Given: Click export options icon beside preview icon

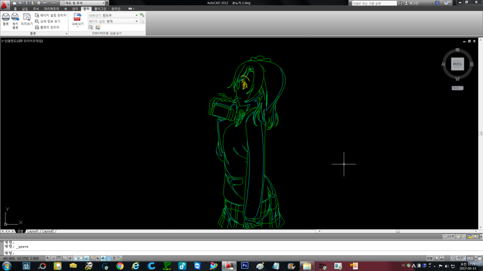Looking at the screenshot, I should tap(98, 27).
